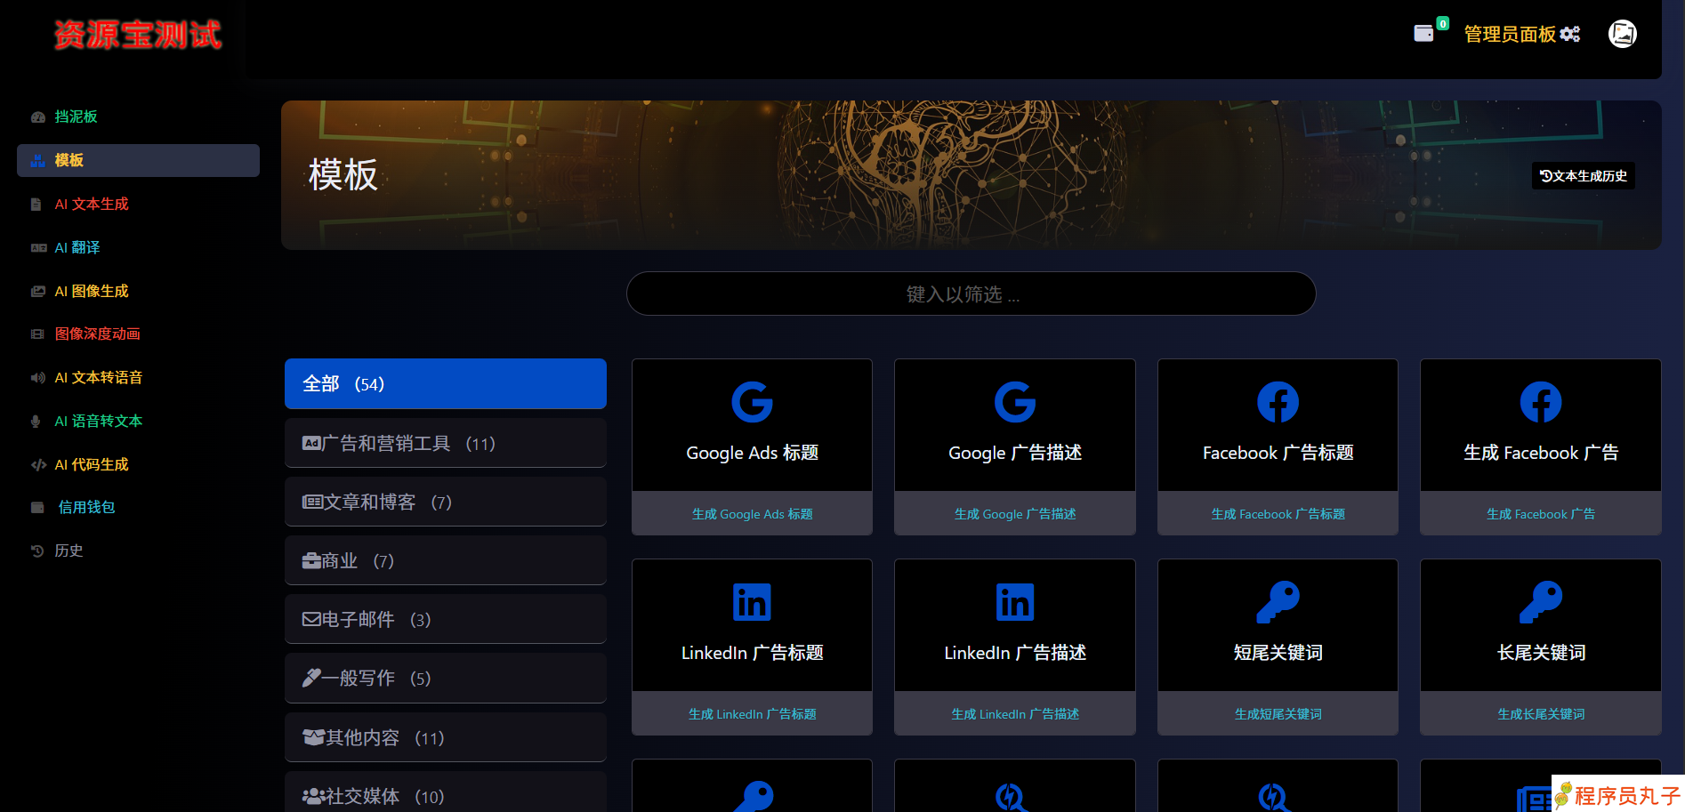This screenshot has height=812, width=1685.
Task: Click the 挡泥板 dashboard gauge icon
Action: click(37, 117)
